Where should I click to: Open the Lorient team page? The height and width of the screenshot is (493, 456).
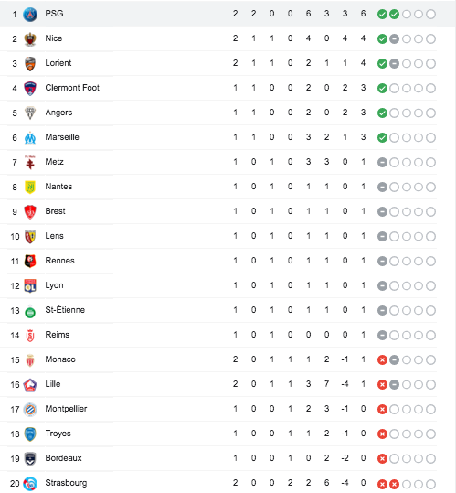(x=58, y=63)
